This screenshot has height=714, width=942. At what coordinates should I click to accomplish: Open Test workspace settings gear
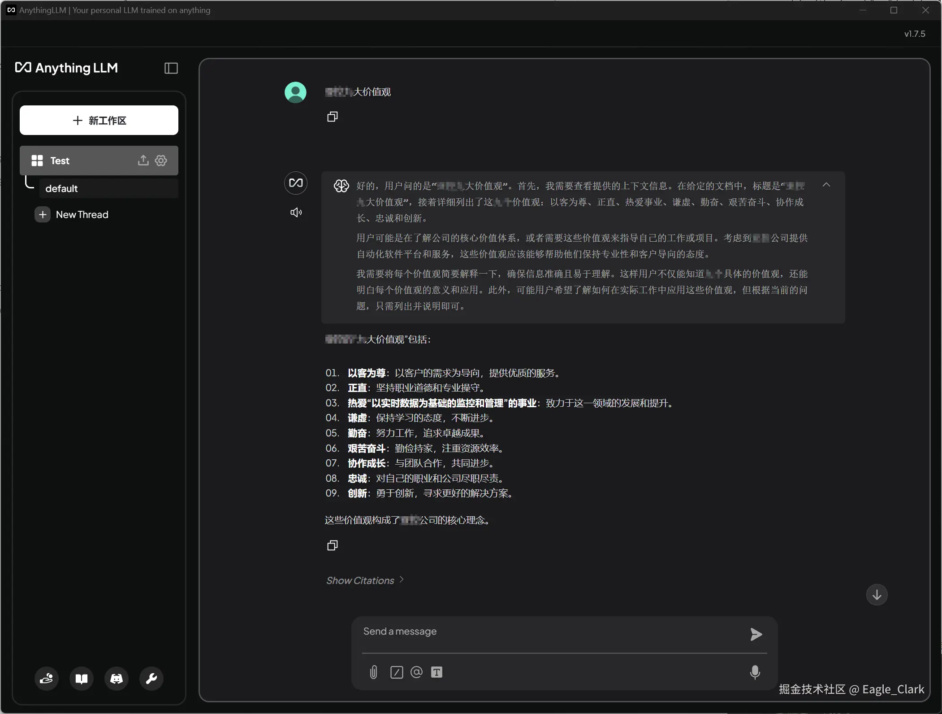161,161
